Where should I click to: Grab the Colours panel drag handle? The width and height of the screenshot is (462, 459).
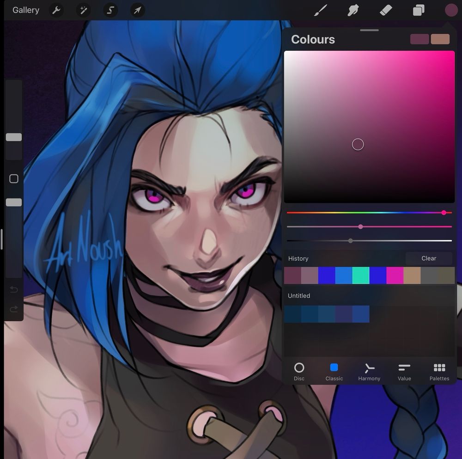coord(369,30)
